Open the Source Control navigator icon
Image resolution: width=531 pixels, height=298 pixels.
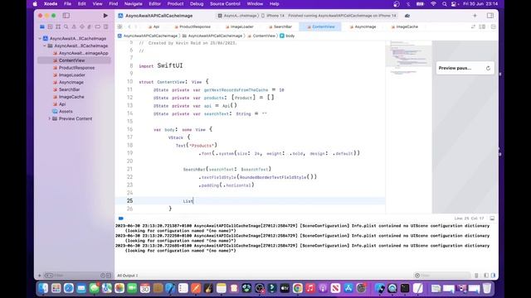point(50,26)
